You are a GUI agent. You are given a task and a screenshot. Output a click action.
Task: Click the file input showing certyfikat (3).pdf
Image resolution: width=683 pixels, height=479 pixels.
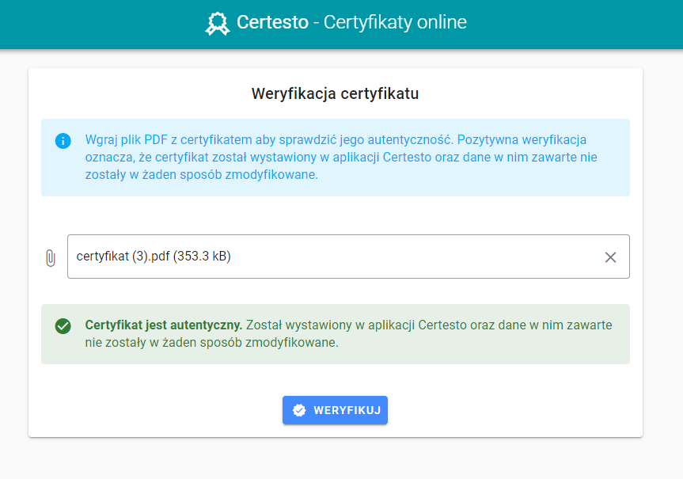click(x=348, y=257)
